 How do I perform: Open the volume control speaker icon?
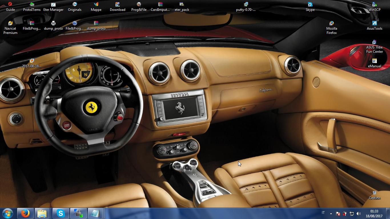click(x=359, y=213)
